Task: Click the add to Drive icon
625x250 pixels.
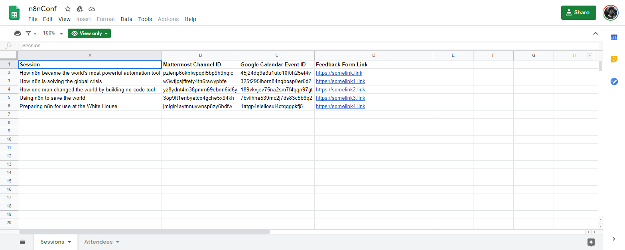Action: (x=80, y=9)
